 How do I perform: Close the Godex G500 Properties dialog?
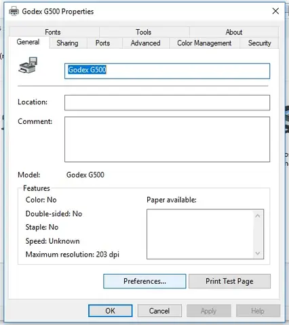(x=275, y=11)
